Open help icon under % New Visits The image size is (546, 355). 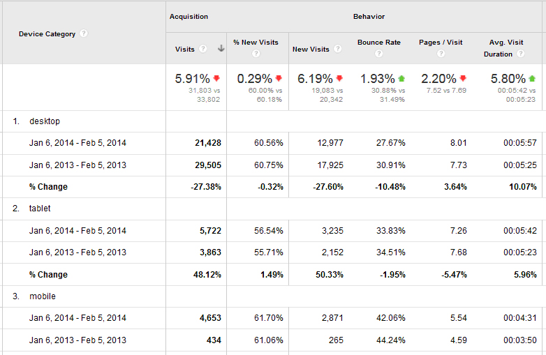pos(256,54)
